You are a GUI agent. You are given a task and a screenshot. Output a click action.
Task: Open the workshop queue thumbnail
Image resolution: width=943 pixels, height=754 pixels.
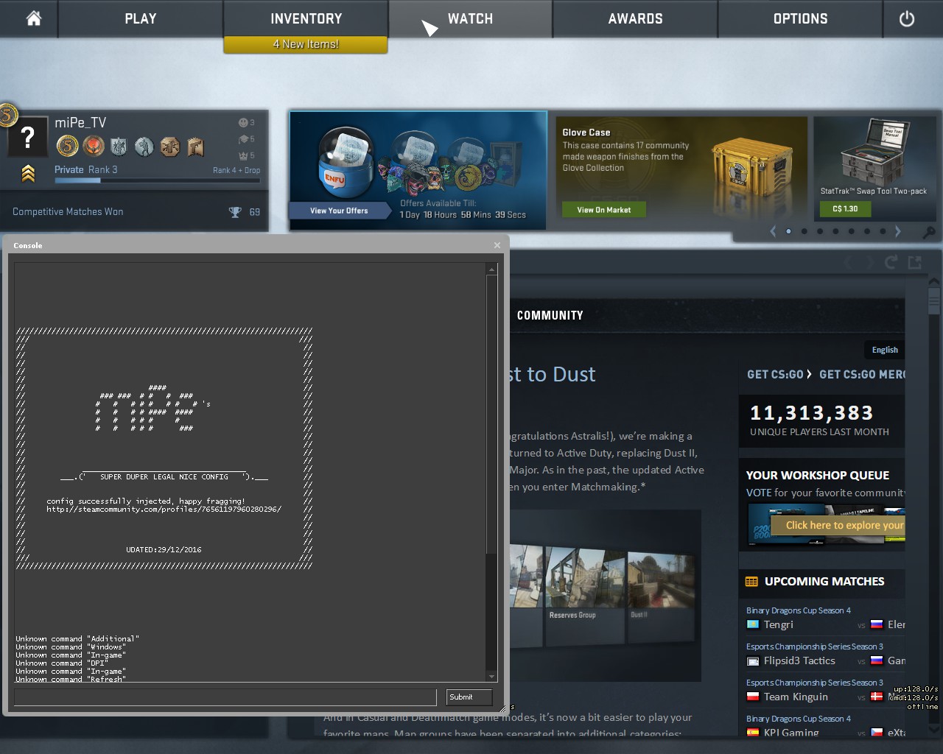(x=826, y=524)
